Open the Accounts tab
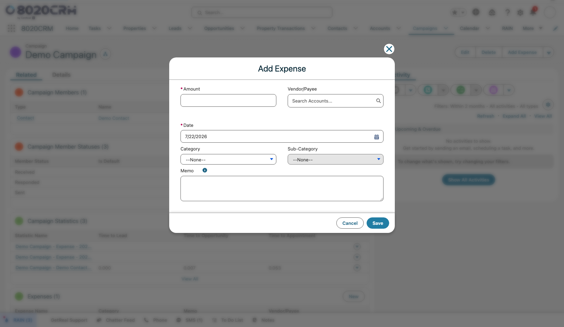 click(x=380, y=28)
